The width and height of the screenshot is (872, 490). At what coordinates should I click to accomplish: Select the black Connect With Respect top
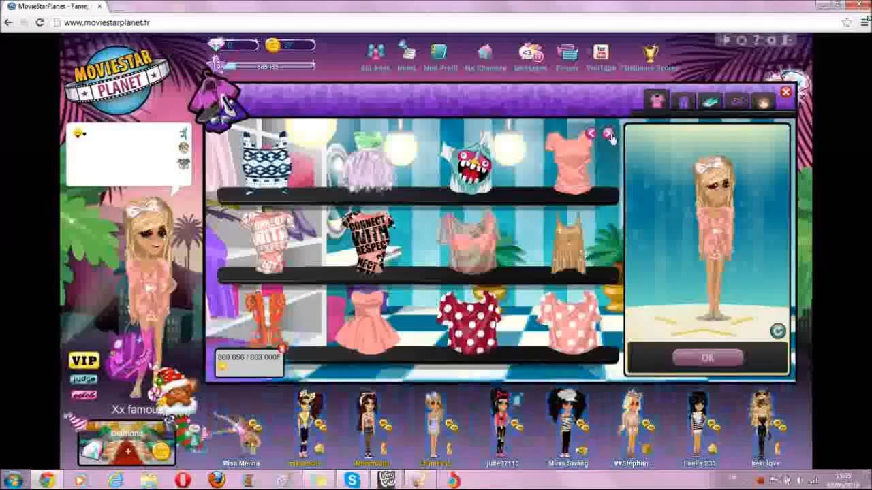(369, 242)
